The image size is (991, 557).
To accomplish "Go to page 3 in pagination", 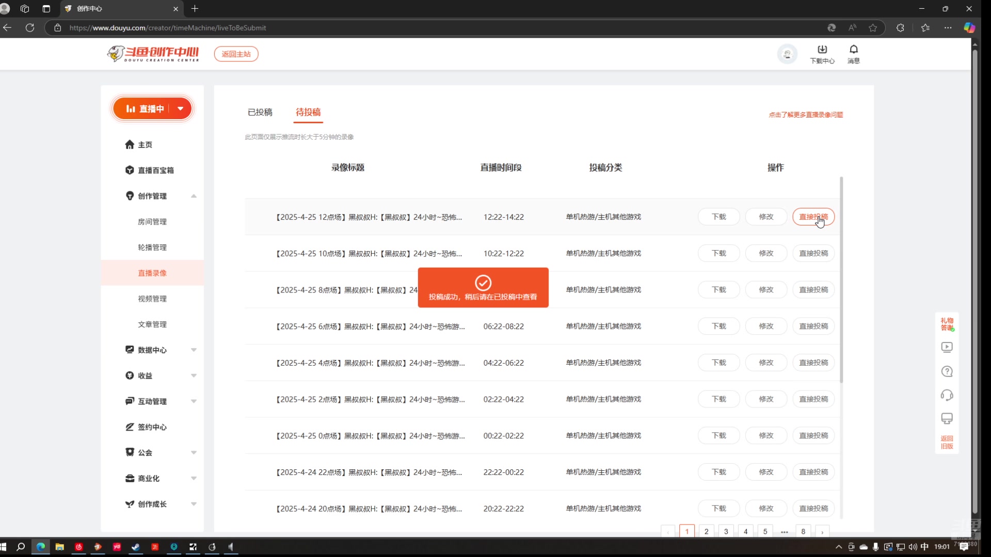I will [x=726, y=531].
